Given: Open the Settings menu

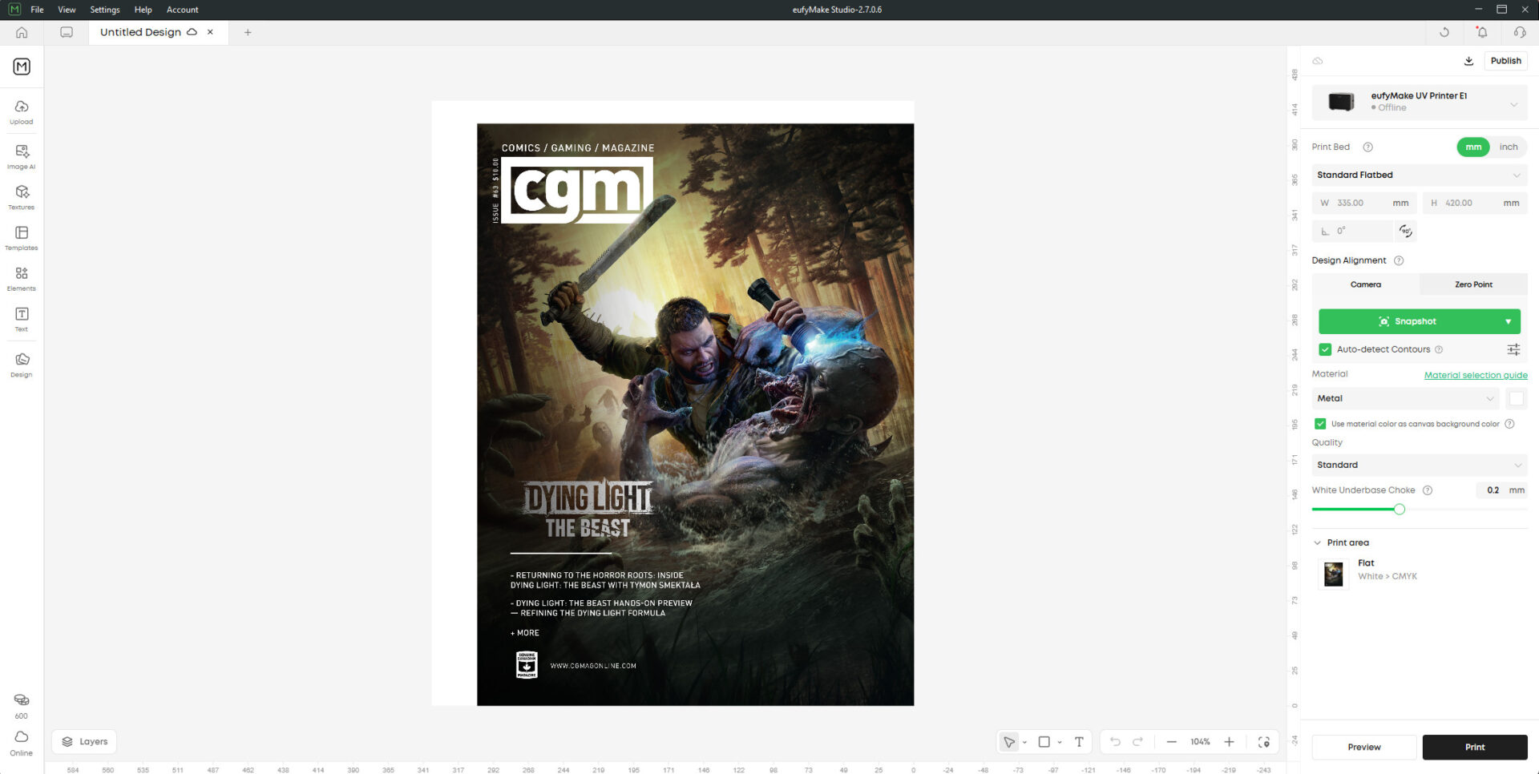Looking at the screenshot, I should point(104,10).
